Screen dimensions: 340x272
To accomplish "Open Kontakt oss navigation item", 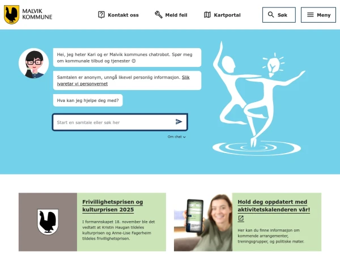I will pos(118,15).
